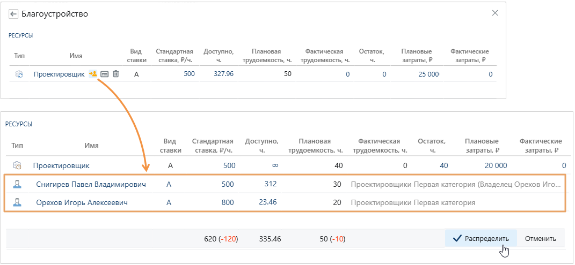The image size is (575, 265).
Task: Click the gear-clock type icon in the lower table
Action: pos(18,166)
